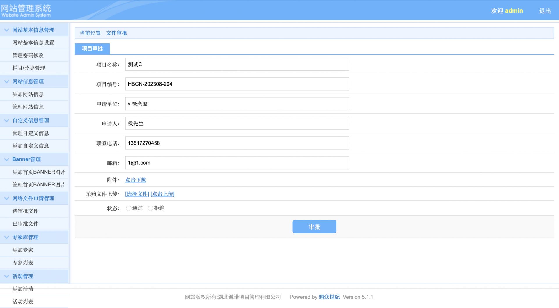Collapse the 网站基本信息管理 chevron icon

(6, 30)
